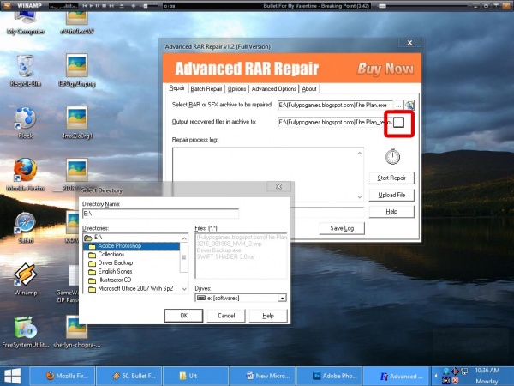Screen dimensions: 514x386
Task: Click Help in Advanced RAR Repair
Action: tap(391, 212)
